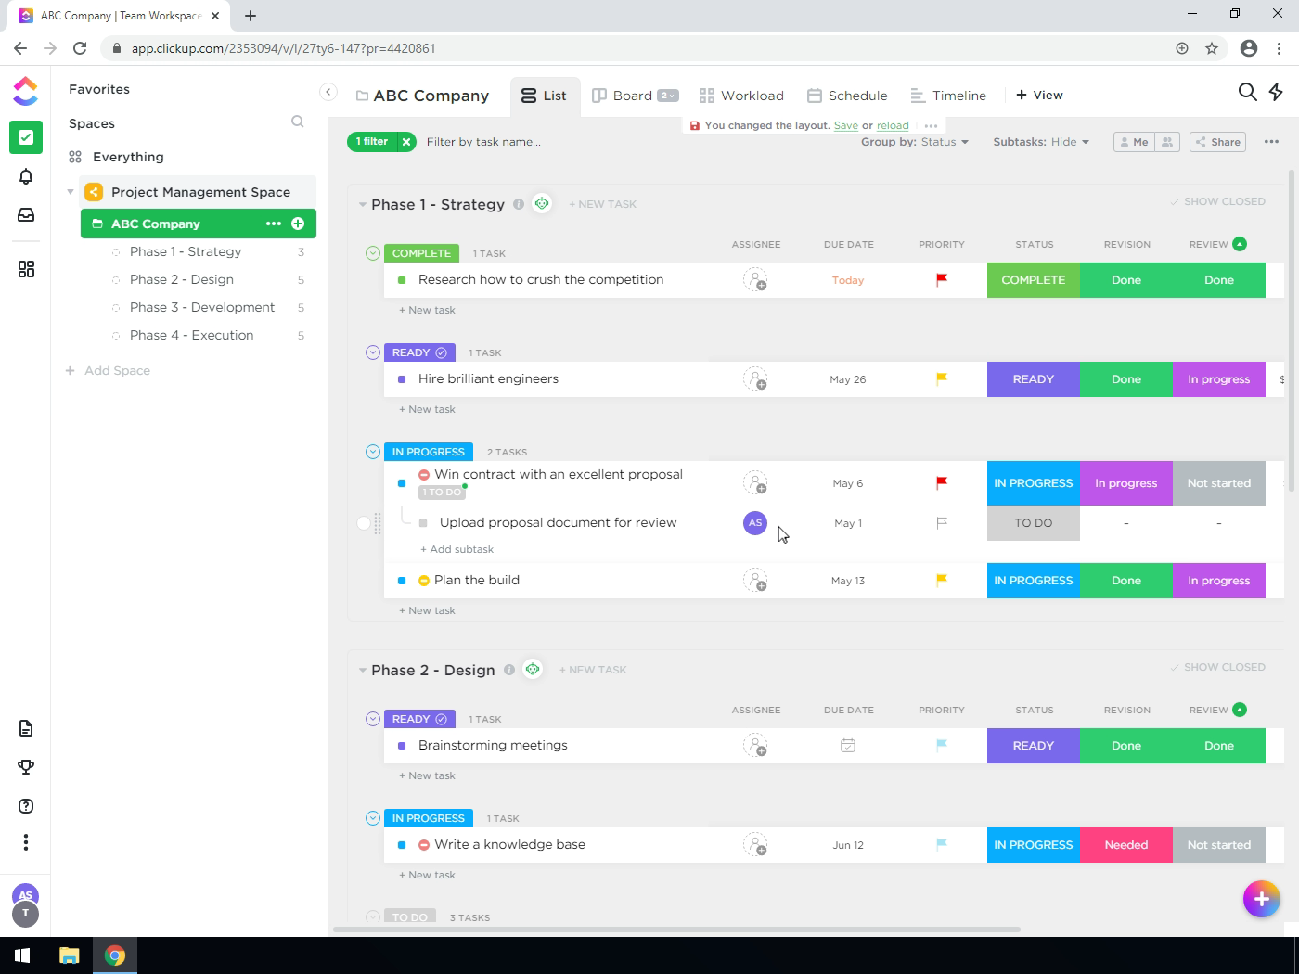This screenshot has width=1299, height=974.
Task: Open quick actions lightning bolt icon
Action: pyautogui.click(x=1277, y=92)
